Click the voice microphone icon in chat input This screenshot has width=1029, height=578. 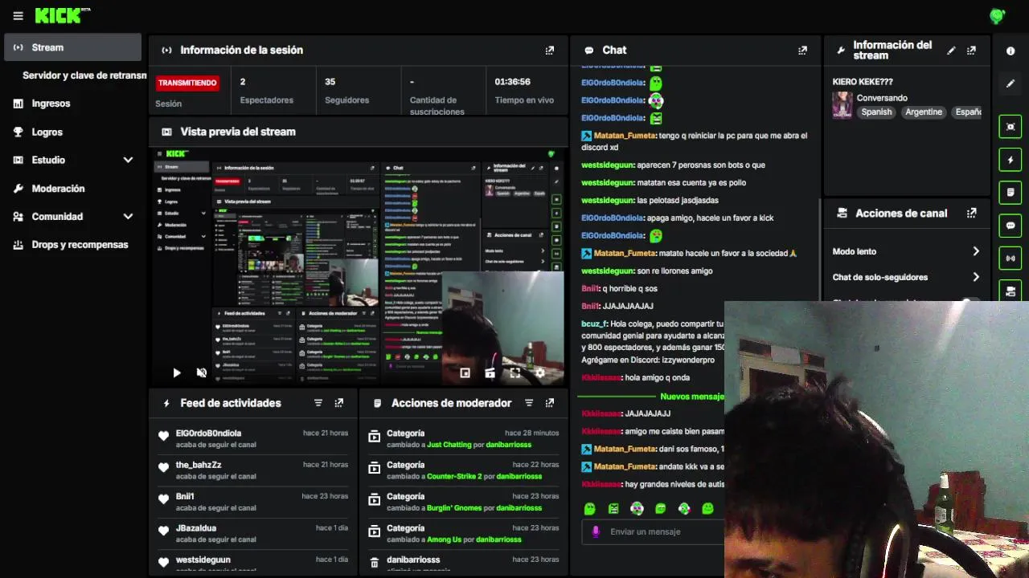[596, 531]
